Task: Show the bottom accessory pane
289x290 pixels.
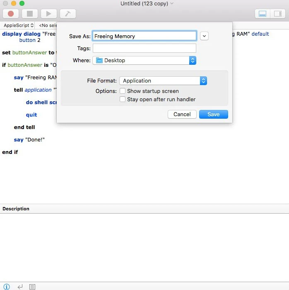Action: coord(263,14)
